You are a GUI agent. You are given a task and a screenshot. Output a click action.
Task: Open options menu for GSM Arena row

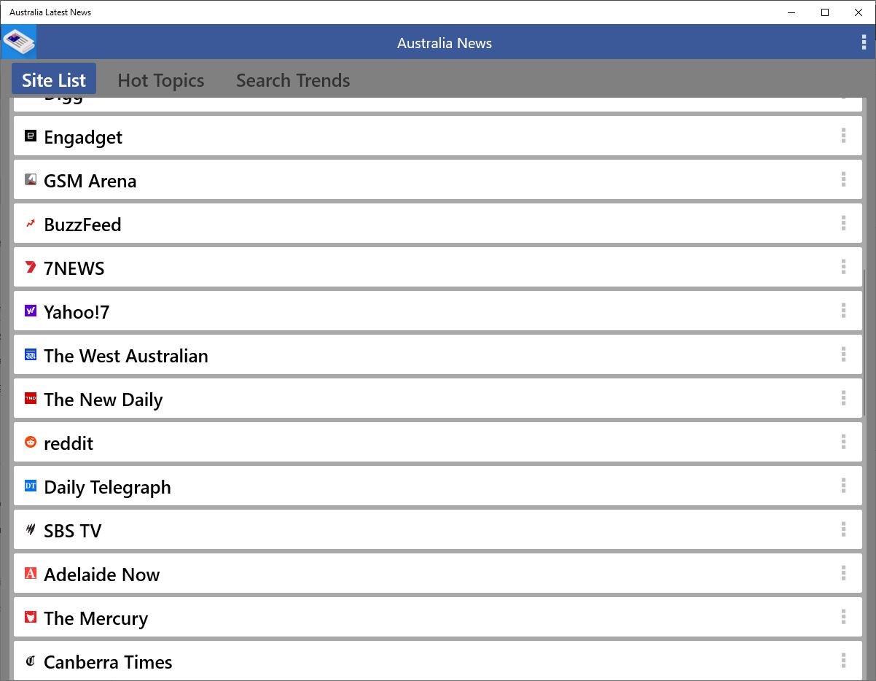point(843,179)
